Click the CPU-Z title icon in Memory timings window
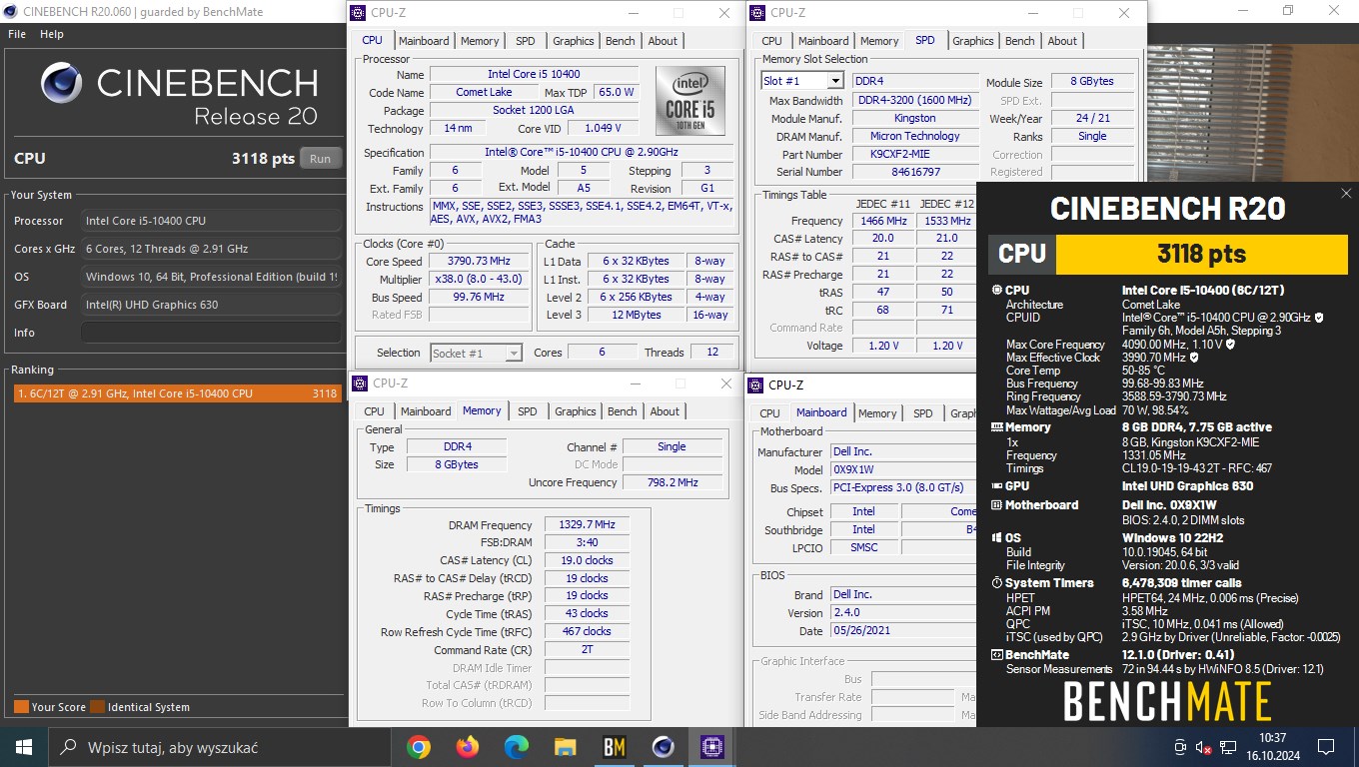1359x767 pixels. click(360, 383)
